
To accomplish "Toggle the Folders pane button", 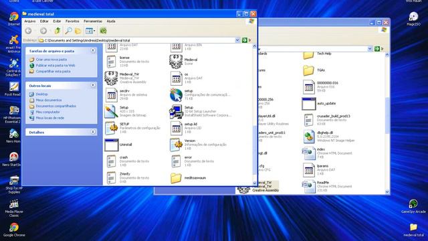I will (78, 31).
